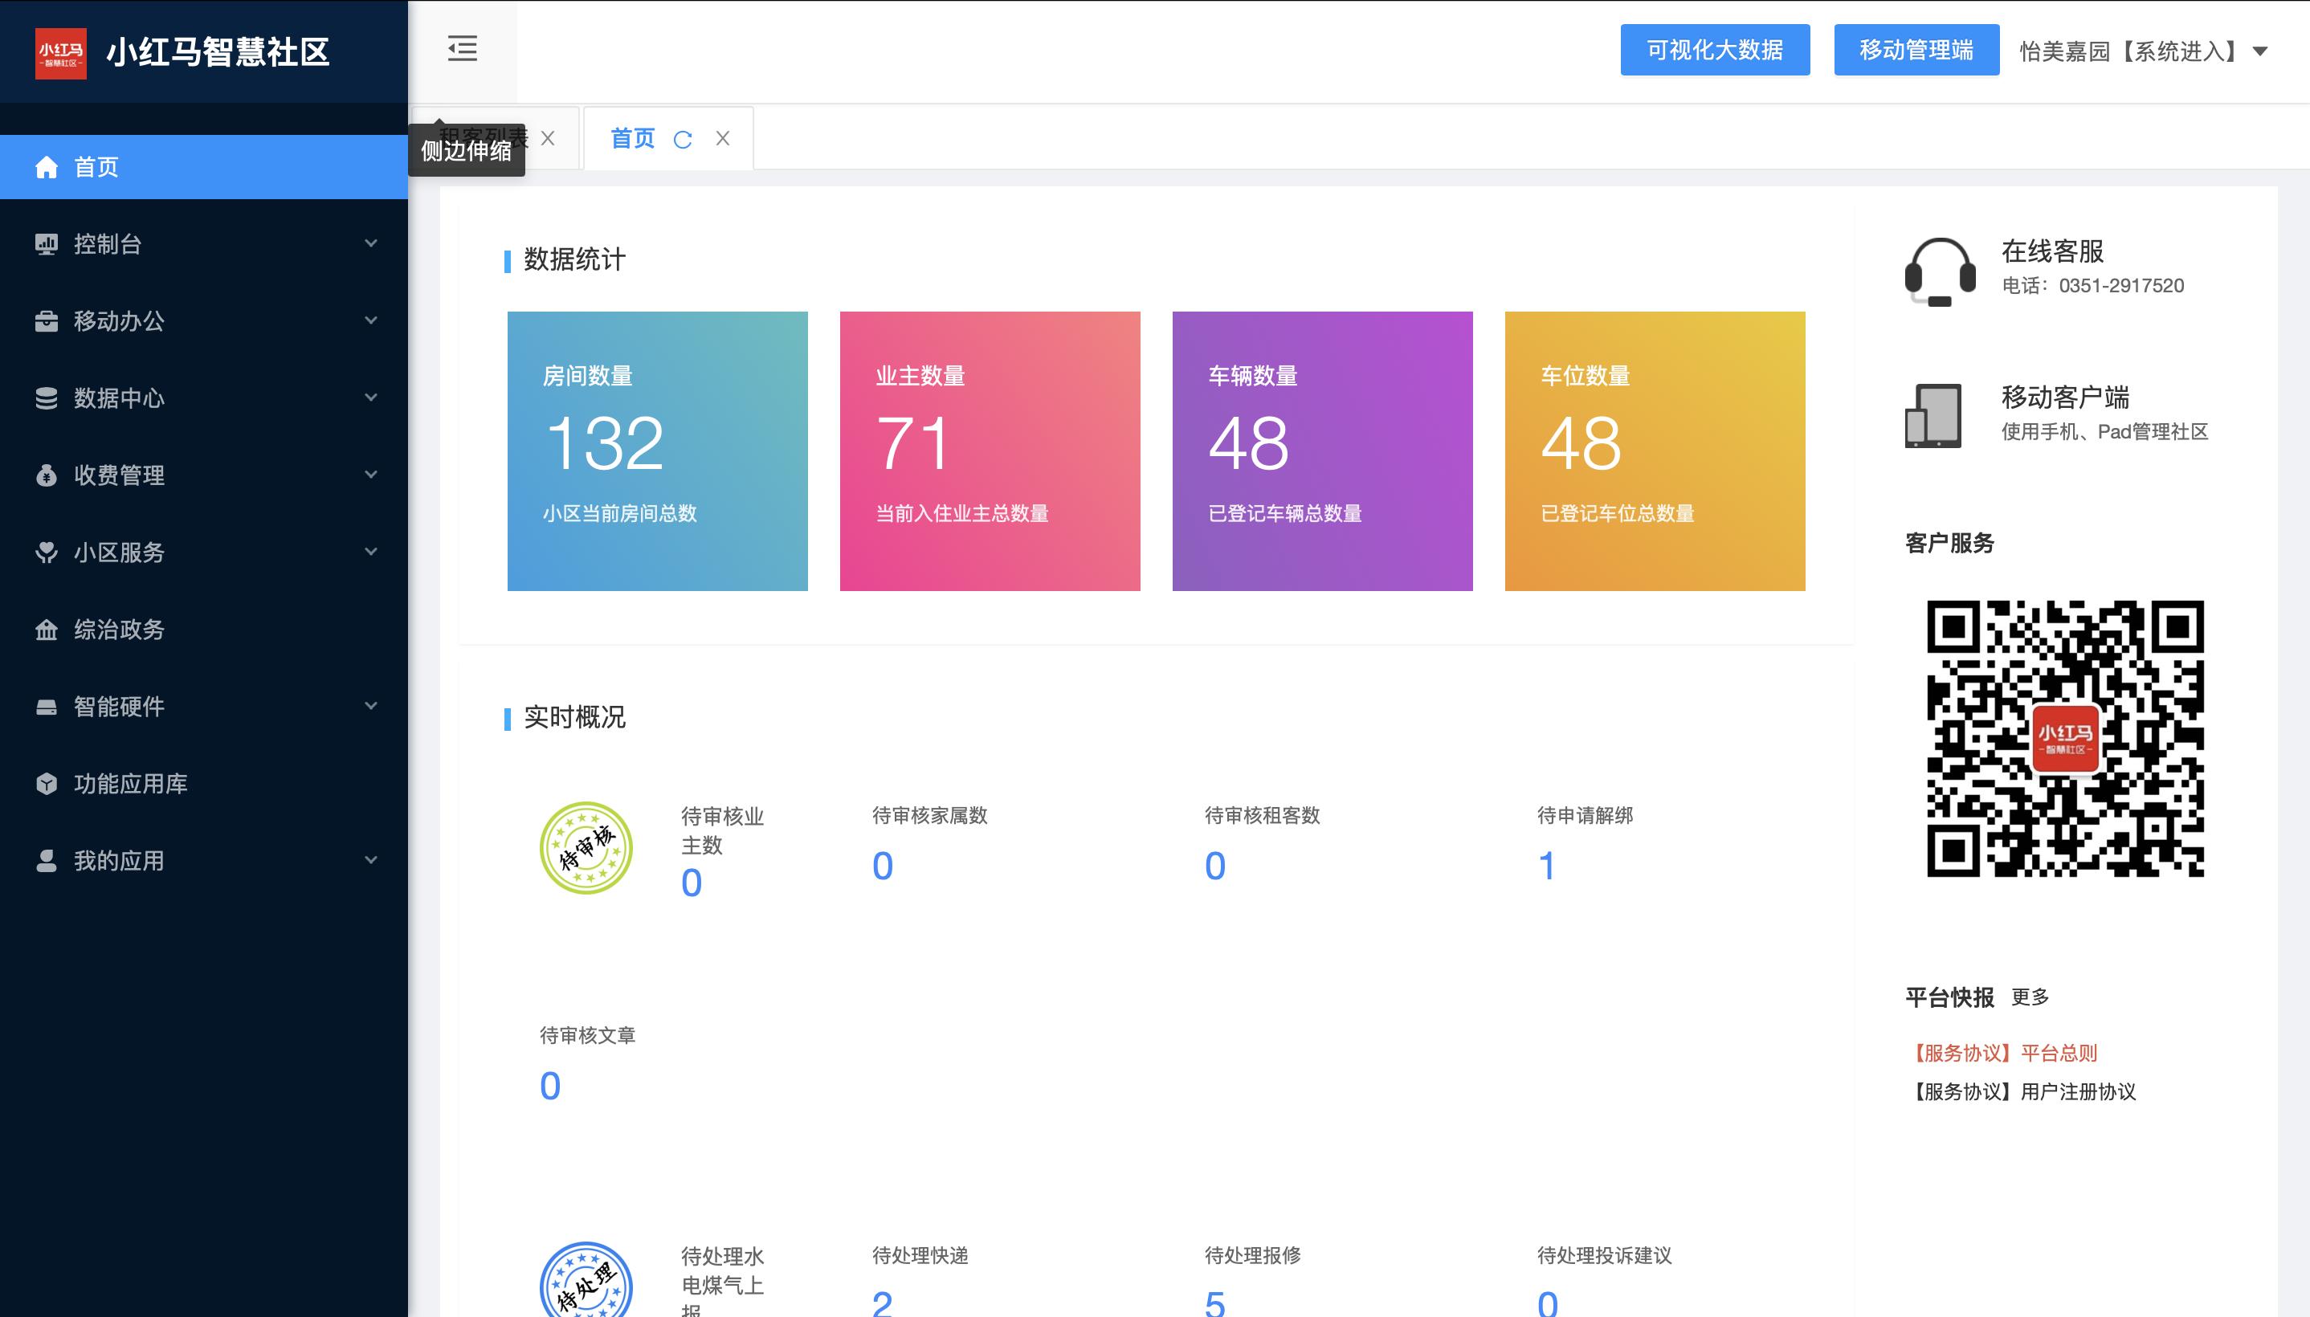This screenshot has width=2310, height=1317.
Task: Click the home icon beside 首页
Action: click(x=46, y=167)
